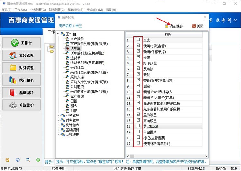Uncheck 使用功能(查看) permission checkbox
This screenshot has width=241, height=171.
click(x=138, y=45)
